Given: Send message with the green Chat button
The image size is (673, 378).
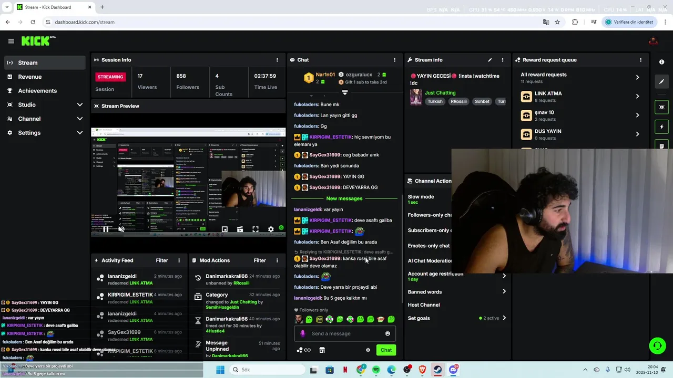Looking at the screenshot, I should tap(386, 350).
